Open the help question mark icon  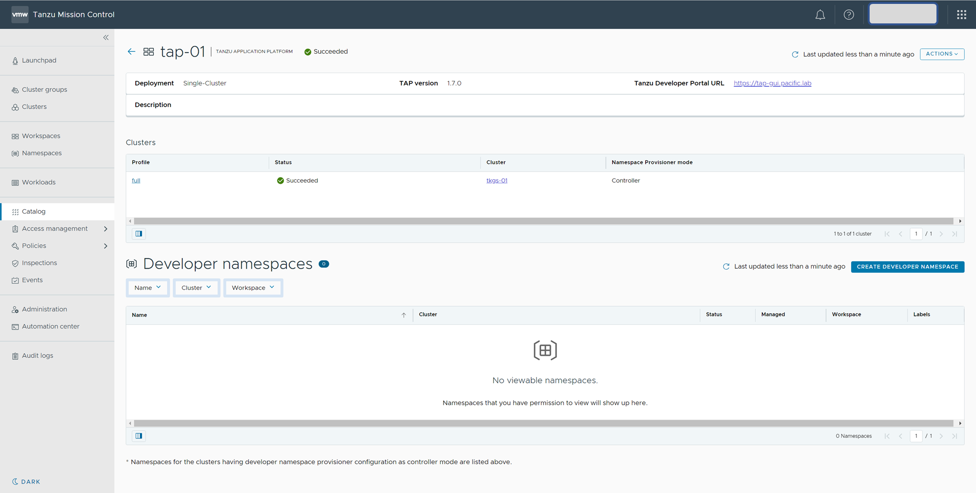pyautogui.click(x=849, y=15)
